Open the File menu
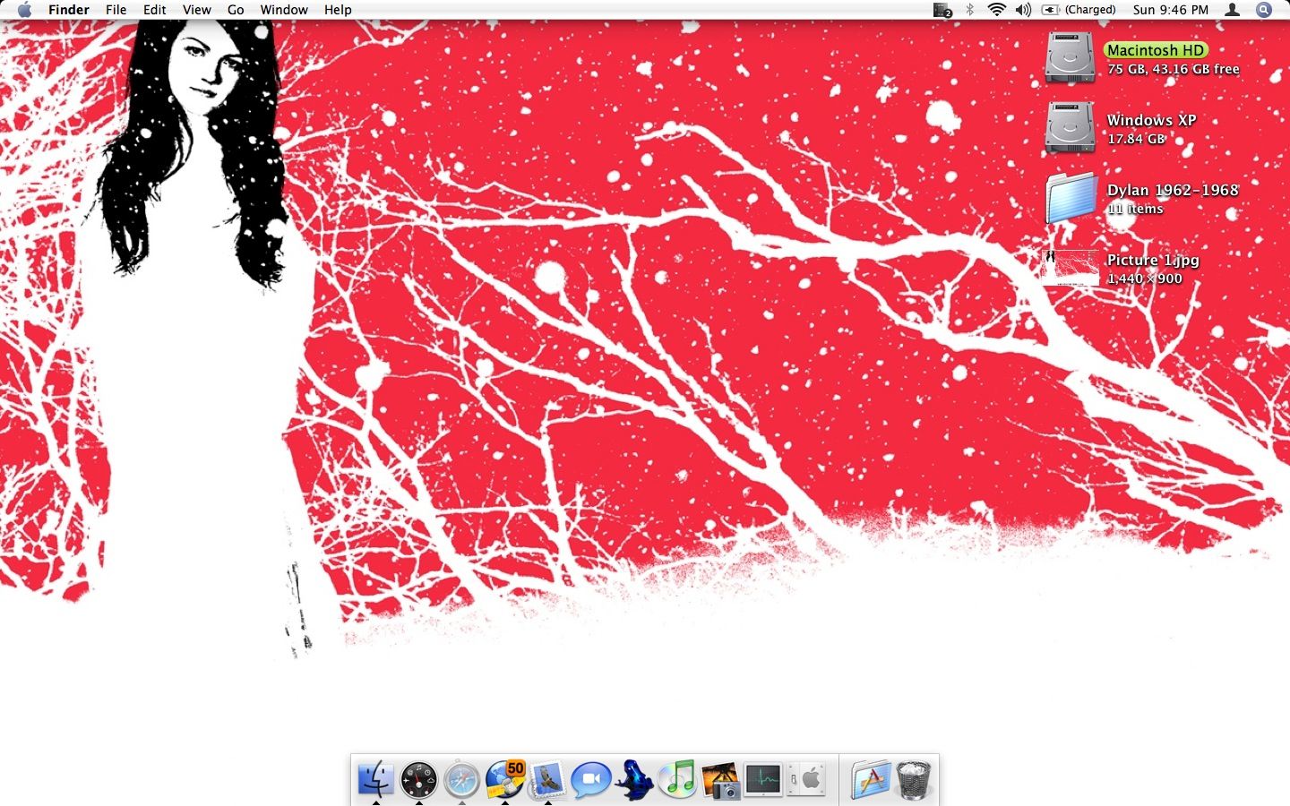 (116, 10)
